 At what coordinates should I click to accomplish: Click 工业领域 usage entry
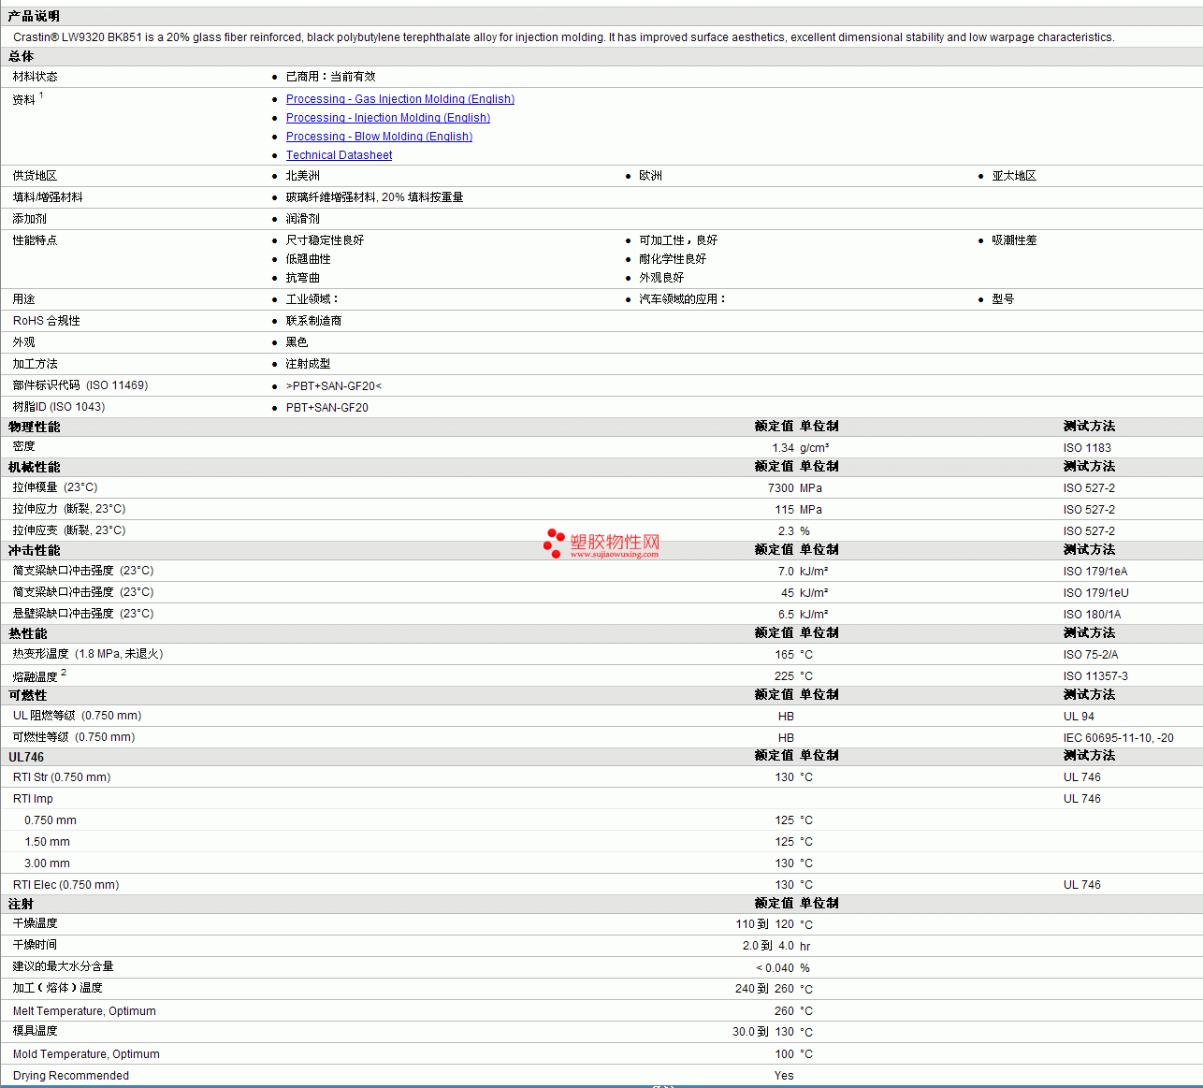pos(312,299)
